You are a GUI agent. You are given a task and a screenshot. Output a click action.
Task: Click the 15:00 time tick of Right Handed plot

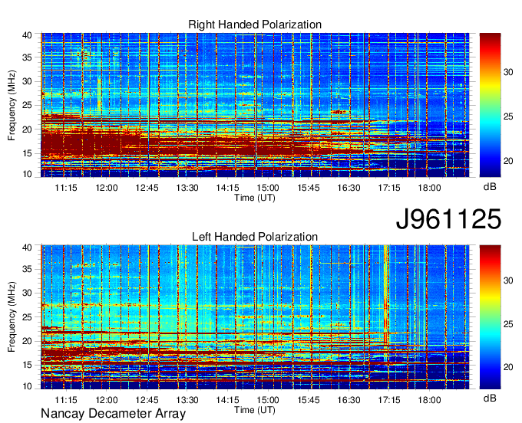(268, 188)
